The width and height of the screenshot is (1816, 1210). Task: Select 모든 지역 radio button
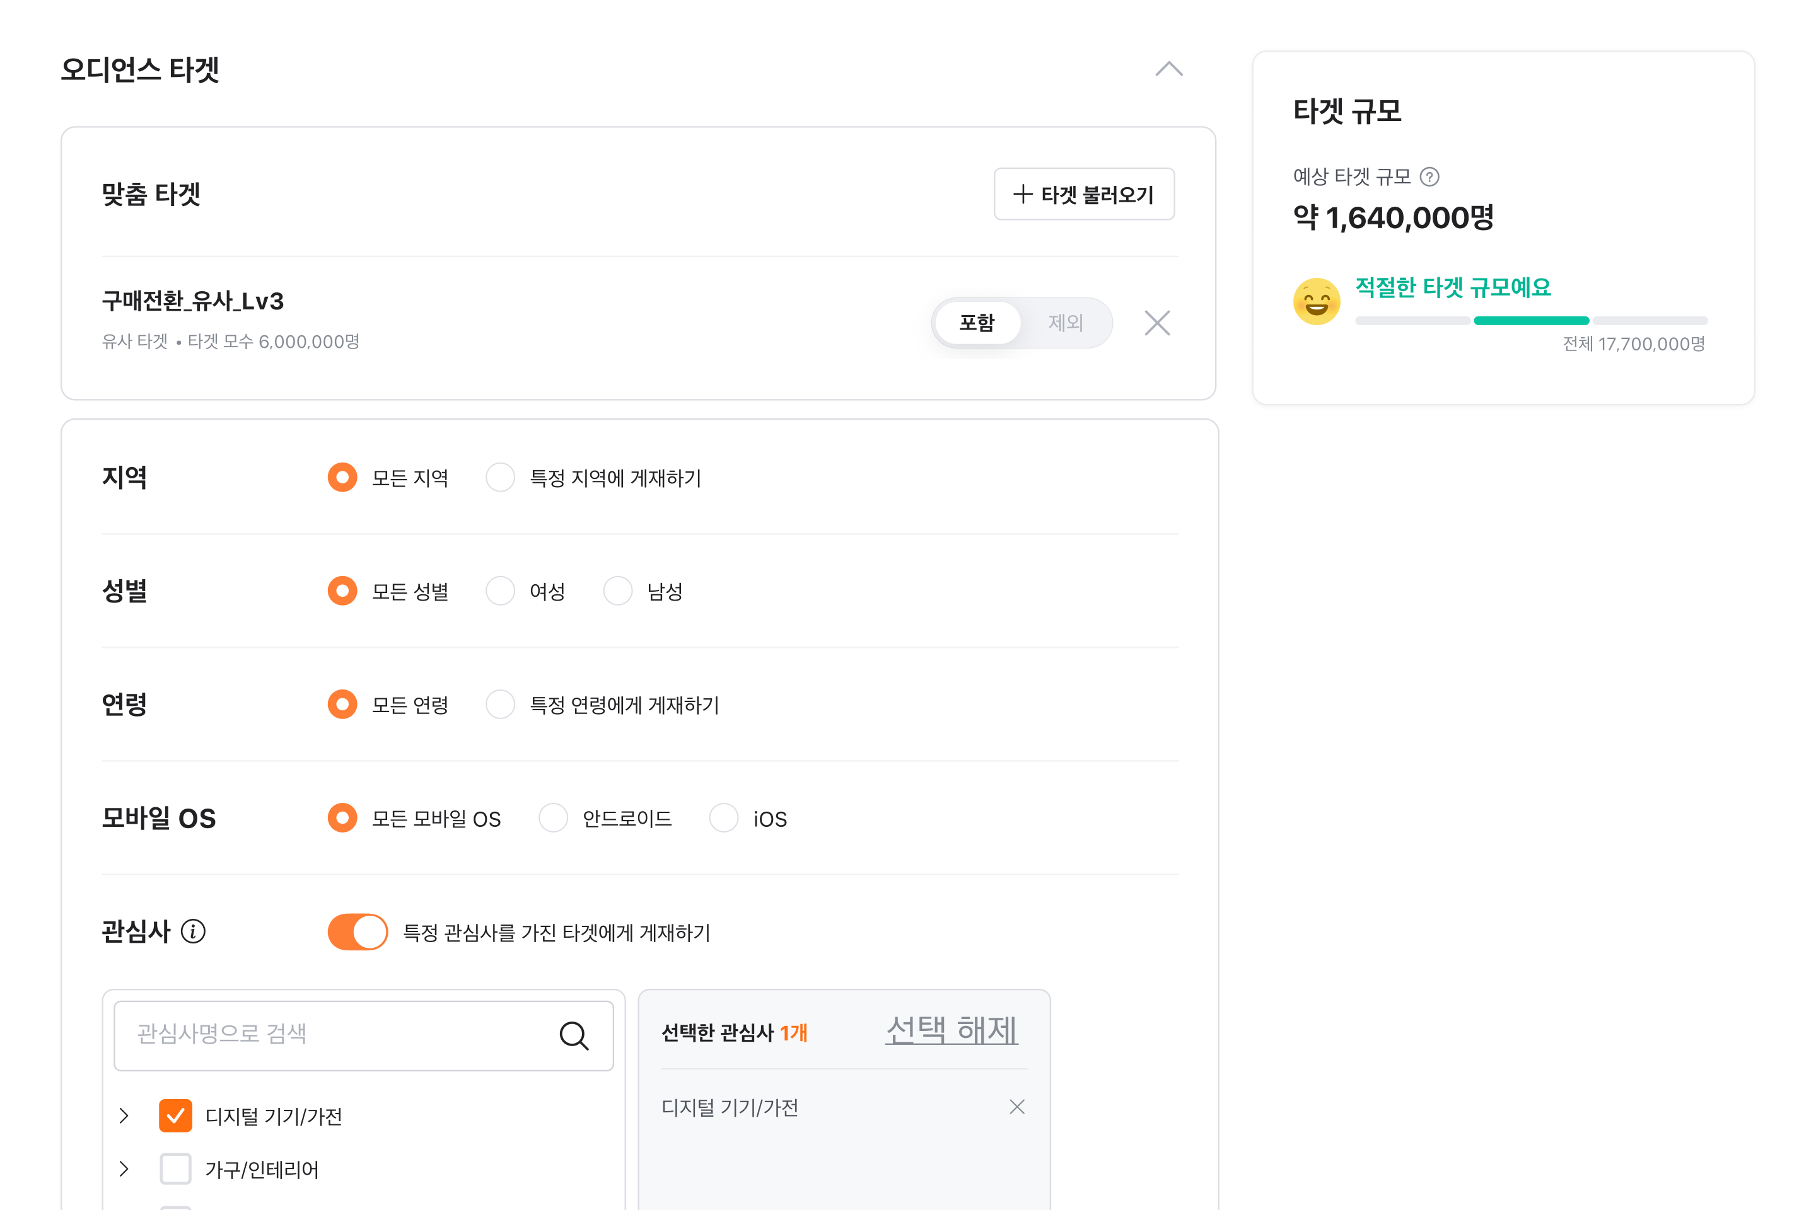(x=342, y=477)
